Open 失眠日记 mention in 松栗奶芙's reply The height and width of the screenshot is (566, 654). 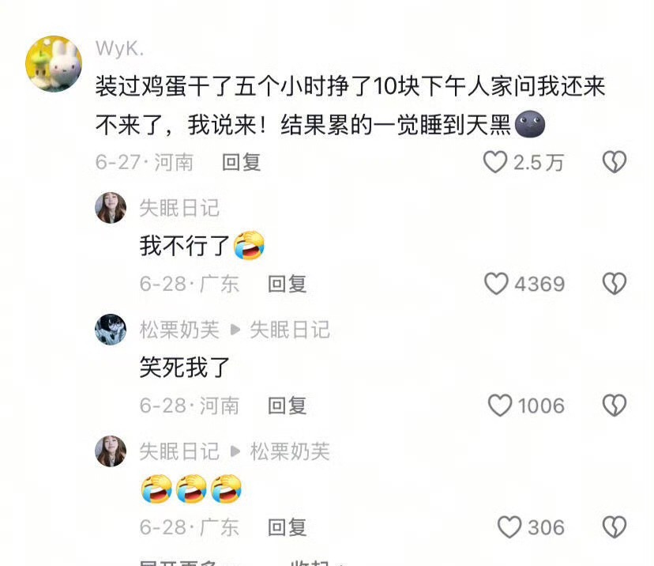[290, 330]
